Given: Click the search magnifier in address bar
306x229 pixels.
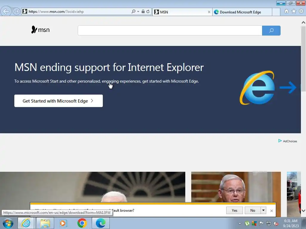Looking at the screenshot, I should pos(133,12).
